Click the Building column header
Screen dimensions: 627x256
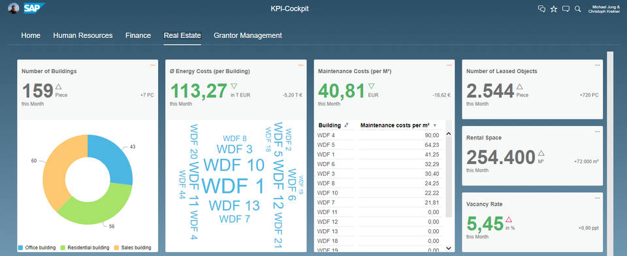click(x=329, y=125)
